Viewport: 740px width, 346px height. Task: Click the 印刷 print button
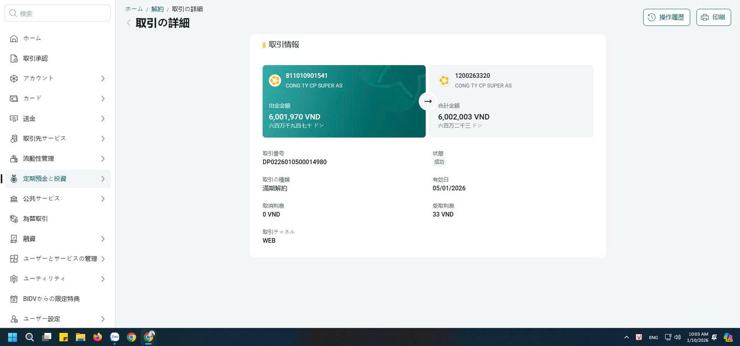[713, 17]
